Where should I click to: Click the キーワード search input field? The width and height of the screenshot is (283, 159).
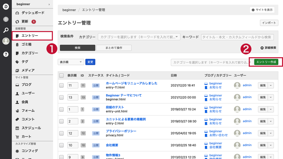[x=237, y=37]
